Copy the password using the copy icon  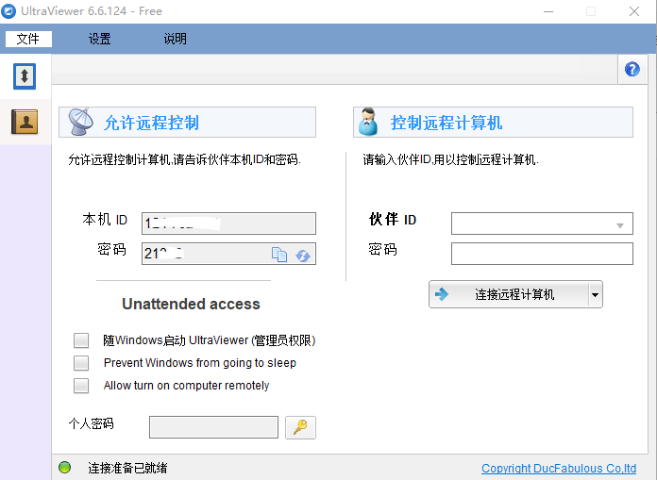(279, 255)
